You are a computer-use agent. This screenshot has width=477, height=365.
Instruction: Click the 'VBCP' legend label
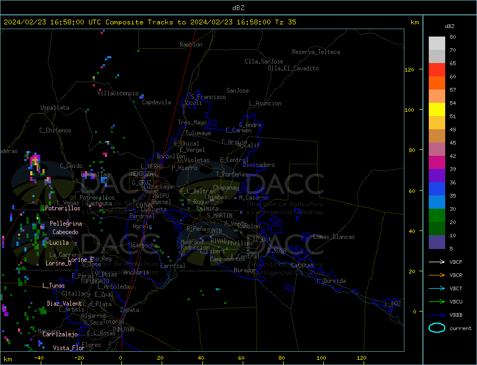456,262
